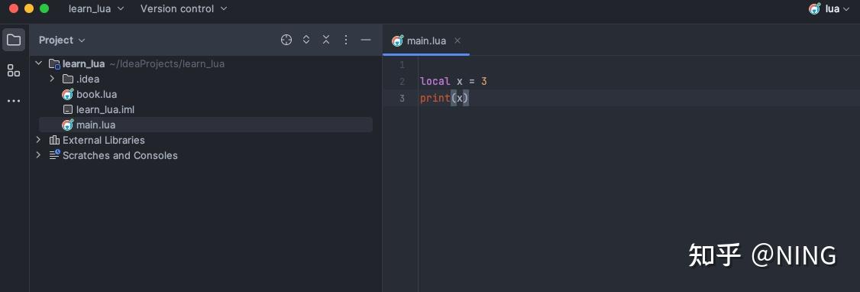Open the Project tool window folder icon

[14, 40]
